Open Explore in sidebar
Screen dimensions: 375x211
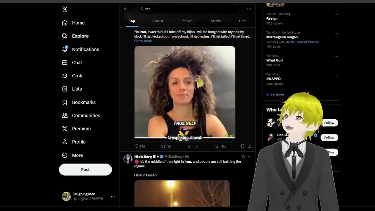click(x=75, y=36)
